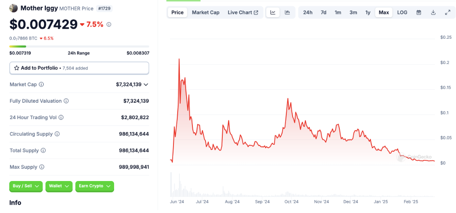Set chart range to 7d
This screenshot has width=456, height=213.
tap(323, 13)
